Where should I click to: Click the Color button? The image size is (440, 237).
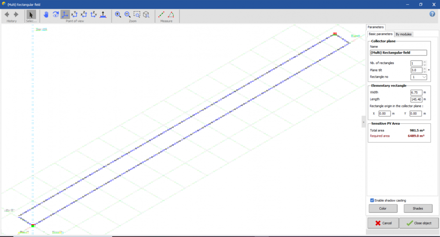click(x=383, y=208)
